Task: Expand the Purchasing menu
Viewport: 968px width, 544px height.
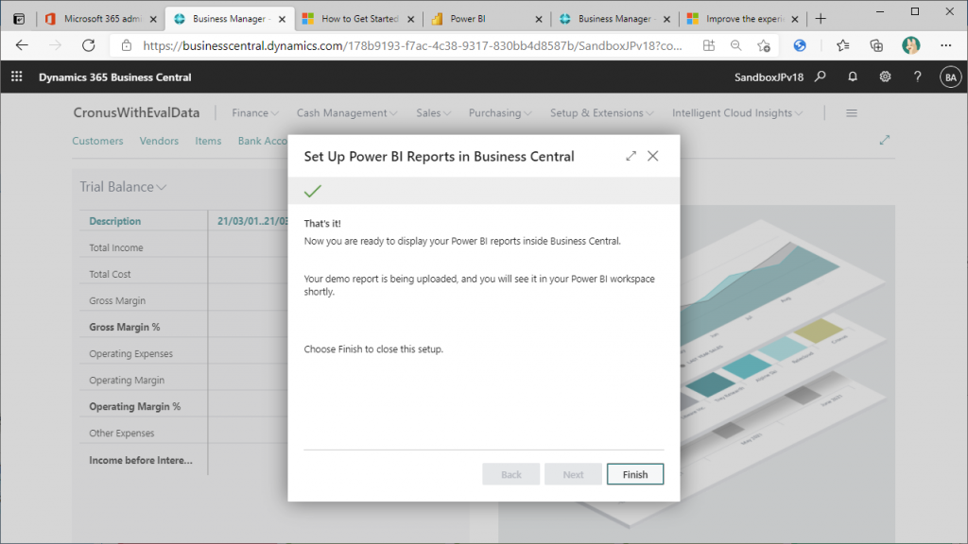Action: coord(500,113)
